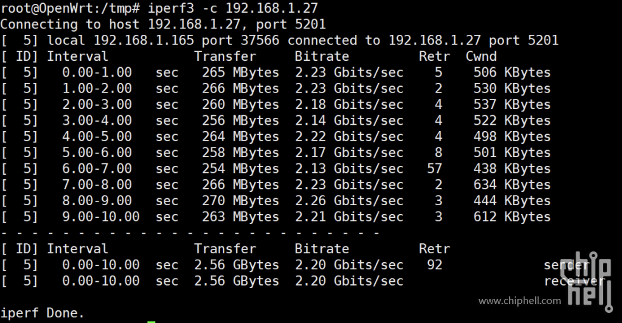Click the first Bitrate column header
This screenshot has height=323, width=622.
321,56
